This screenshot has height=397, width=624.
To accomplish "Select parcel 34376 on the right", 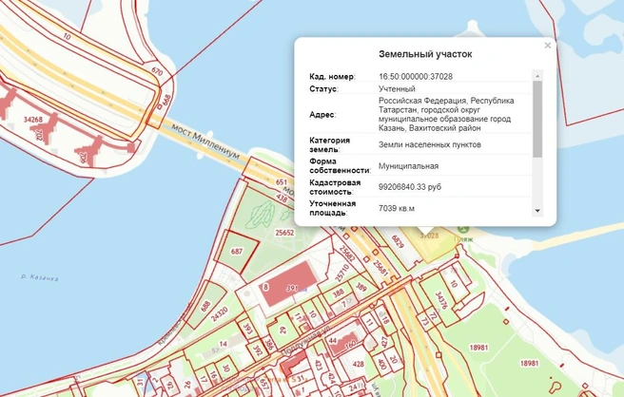I will pyautogui.click(x=441, y=300).
